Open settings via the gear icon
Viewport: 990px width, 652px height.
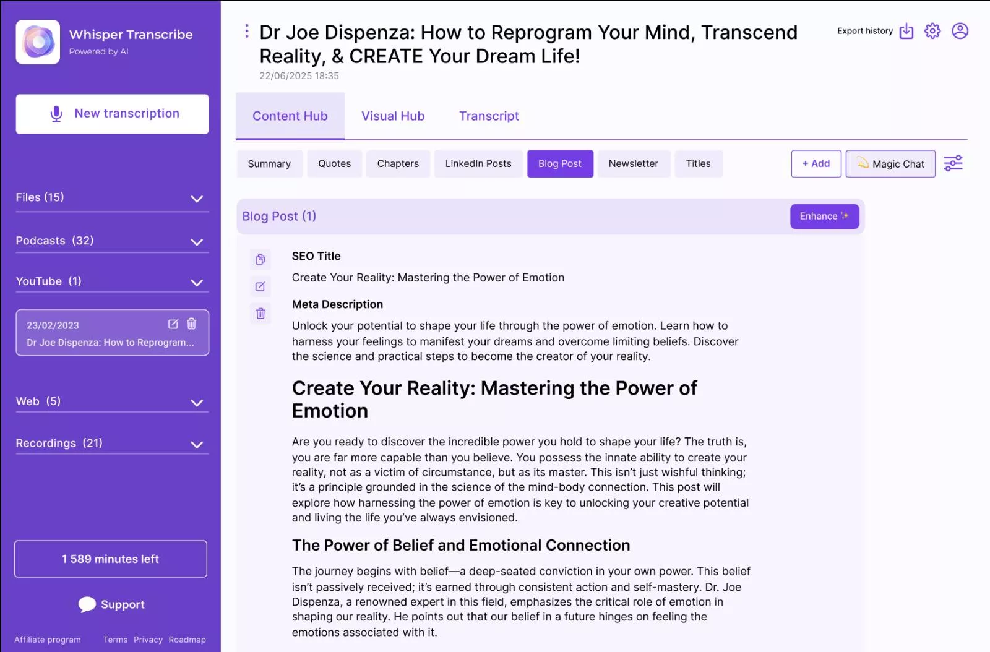click(x=932, y=31)
